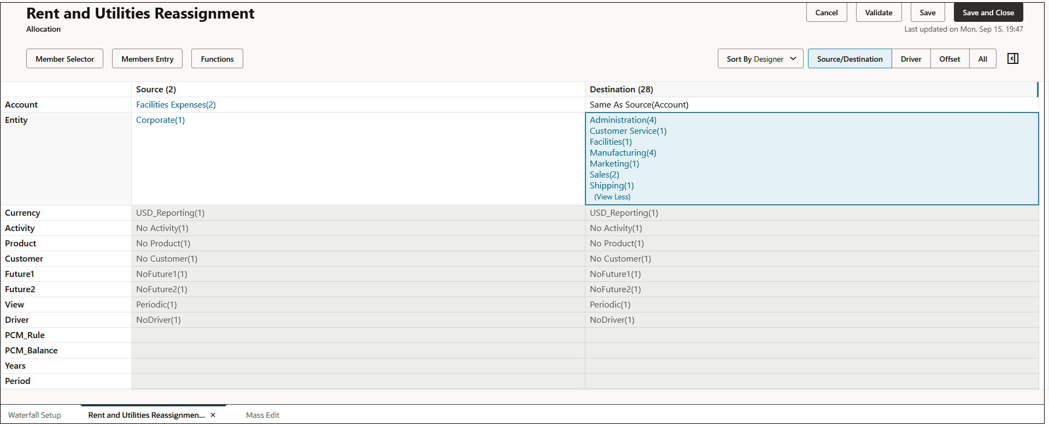Select the Same As Source(Account) destination cell
The image size is (1049, 426).
(638, 105)
